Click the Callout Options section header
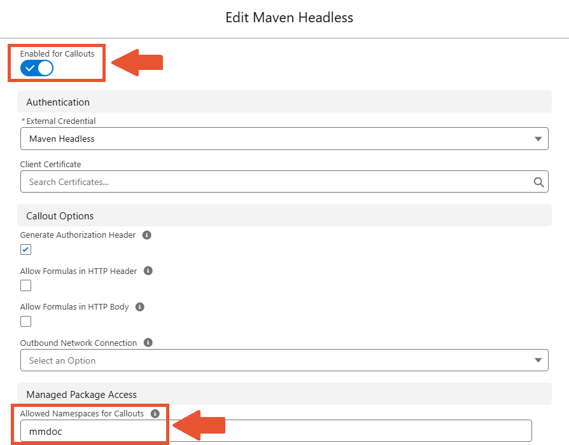 [284, 216]
